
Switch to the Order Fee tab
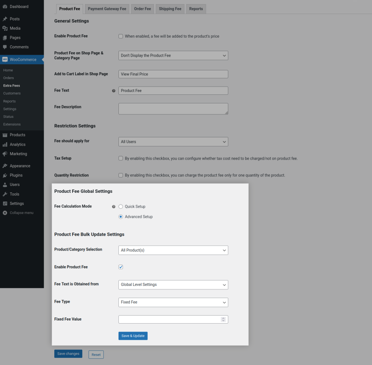(142, 9)
